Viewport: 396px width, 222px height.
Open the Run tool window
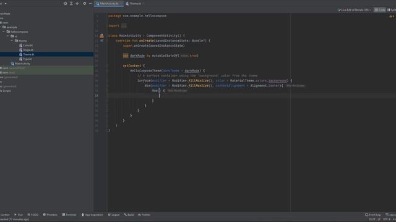tap(19, 215)
